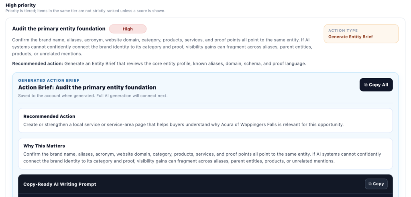Click the 'Create or strengthen a local service' sentence
Viewport: 411px width, 197px height.
point(183,124)
